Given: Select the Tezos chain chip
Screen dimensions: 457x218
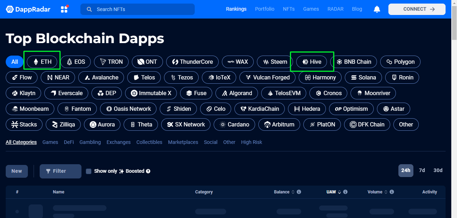Looking at the screenshot, I should [x=182, y=77].
